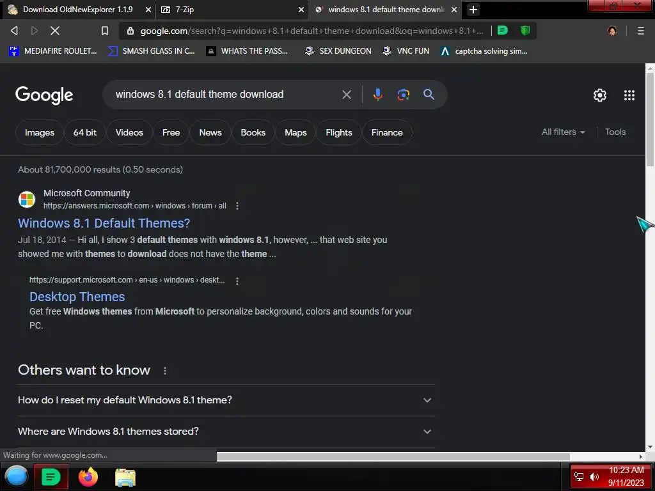Open a new tab with the plus button
Image resolution: width=655 pixels, height=491 pixels.
coord(473,10)
